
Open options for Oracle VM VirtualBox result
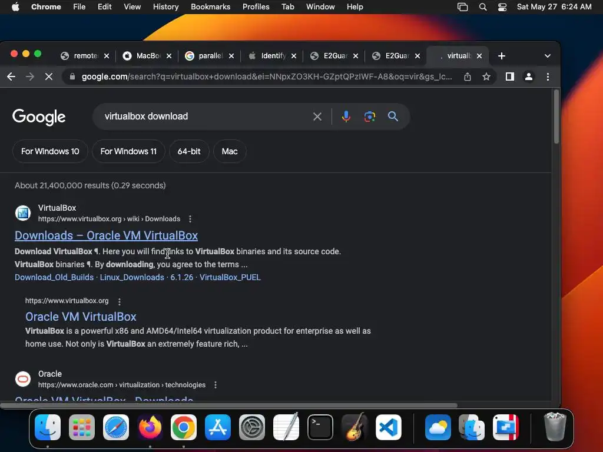point(120,302)
